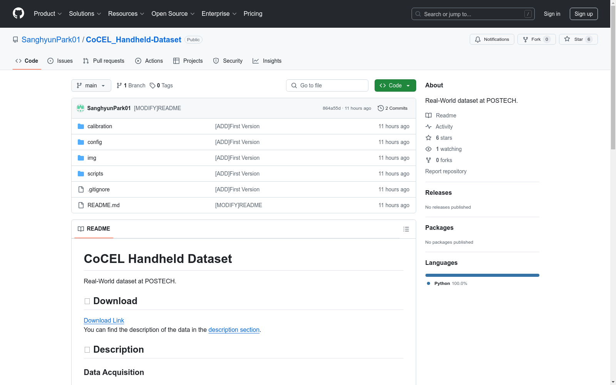Open the calibration folder
The height and width of the screenshot is (385, 616).
(100, 126)
